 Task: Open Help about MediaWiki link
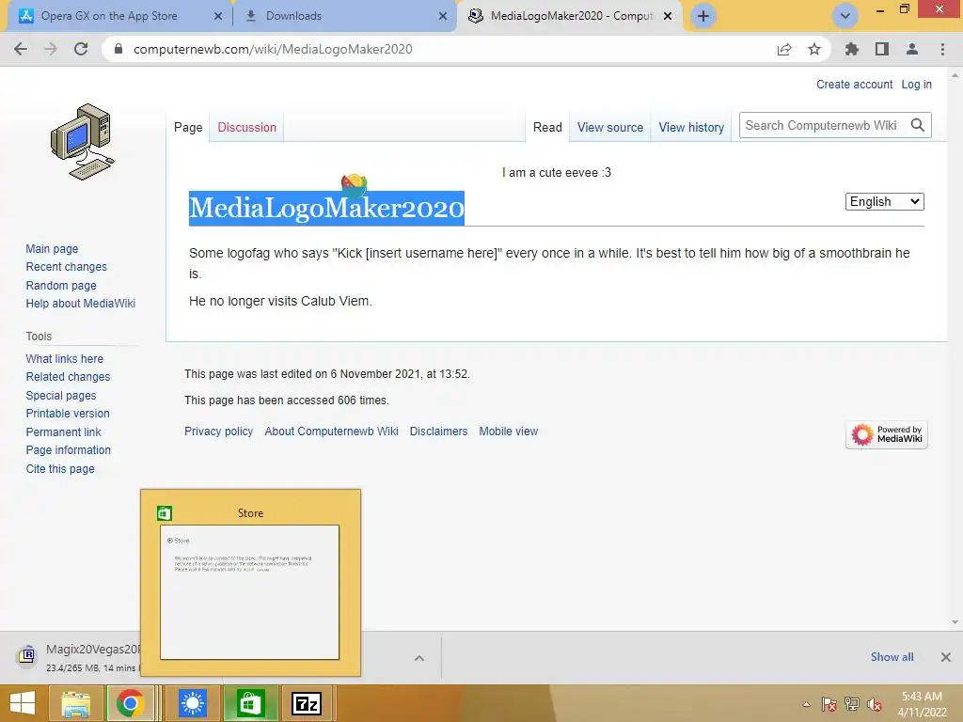pyautogui.click(x=81, y=304)
